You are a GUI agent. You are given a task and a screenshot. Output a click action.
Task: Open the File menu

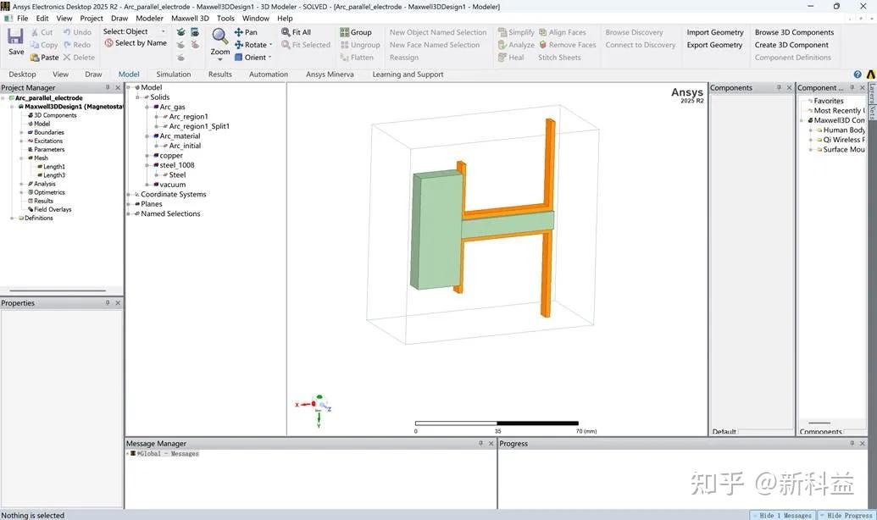coord(22,18)
